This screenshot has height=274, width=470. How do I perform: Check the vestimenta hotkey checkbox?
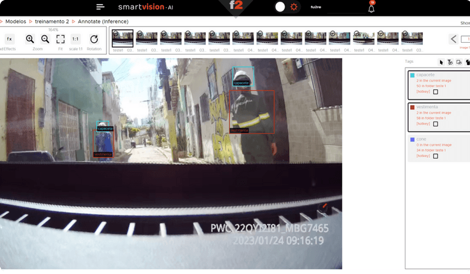(435, 124)
